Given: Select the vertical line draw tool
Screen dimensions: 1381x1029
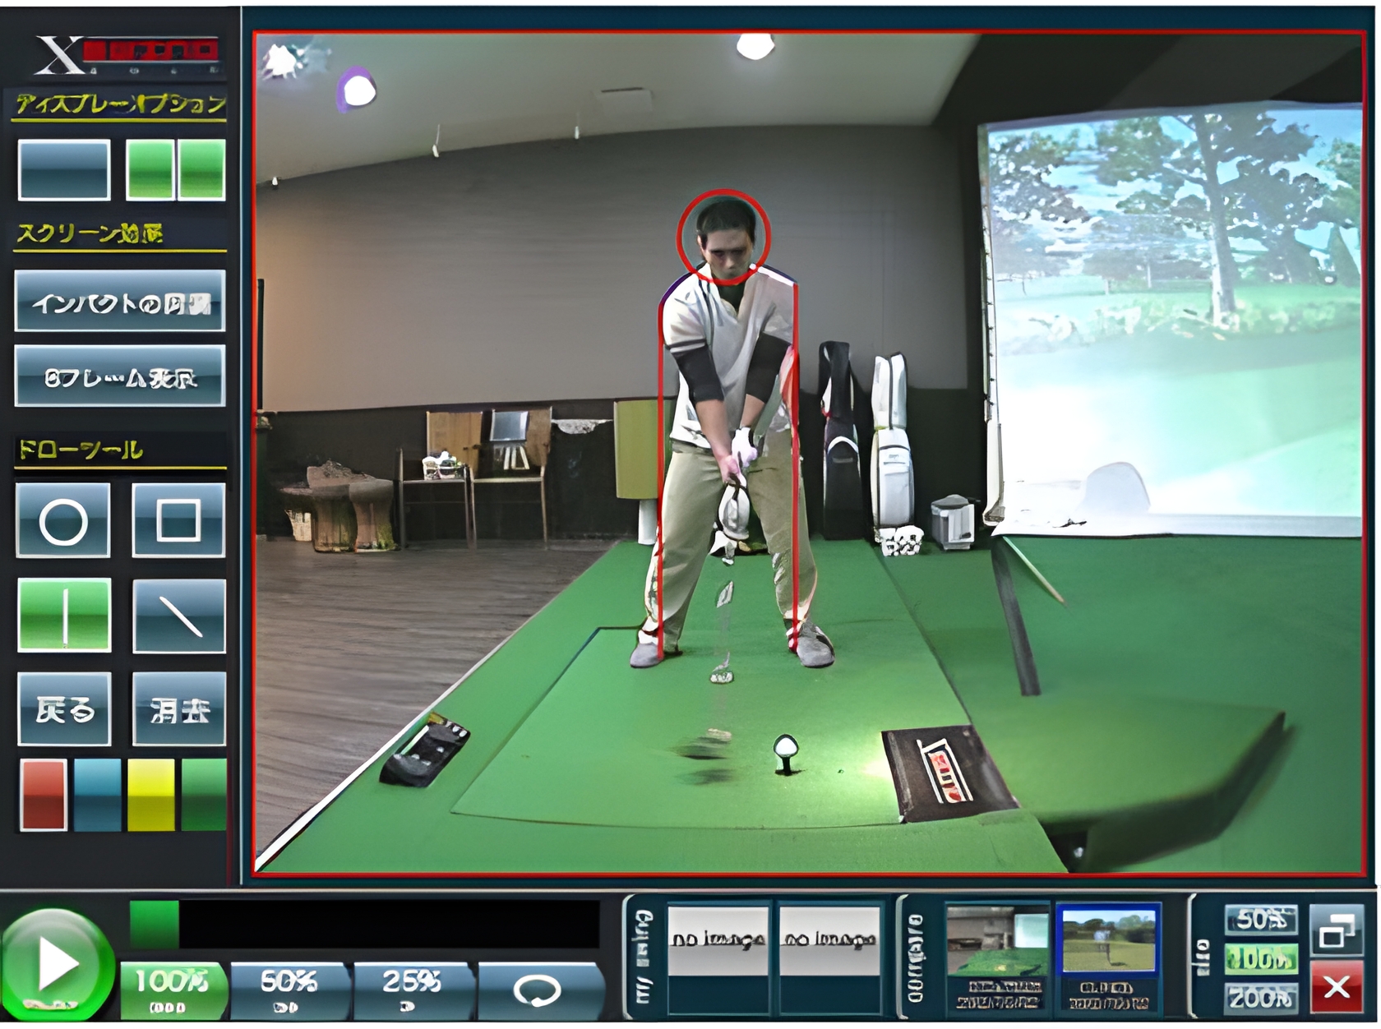Looking at the screenshot, I should (64, 615).
